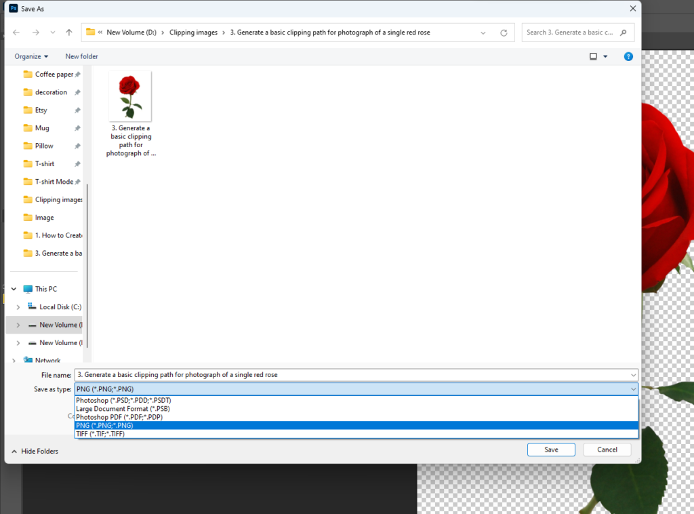Screen dimensions: 694x514
Task: Click the Cancel button
Action: (607, 450)
